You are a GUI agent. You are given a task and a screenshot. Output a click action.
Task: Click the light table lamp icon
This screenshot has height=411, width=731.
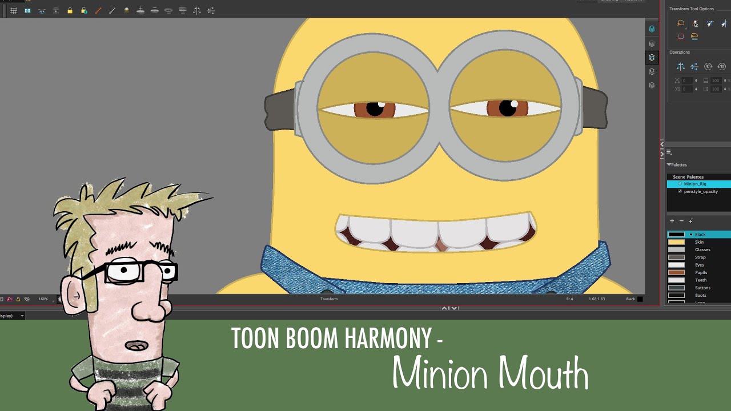(126, 11)
